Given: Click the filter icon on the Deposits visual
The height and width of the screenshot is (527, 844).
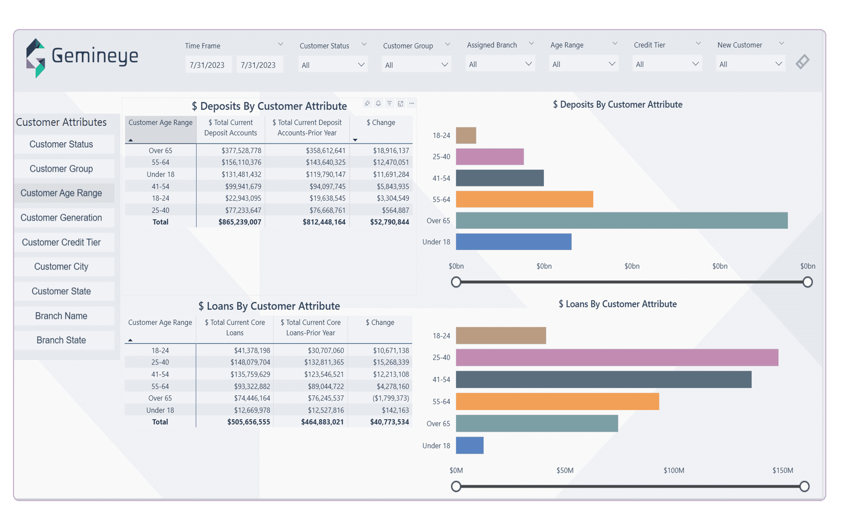Looking at the screenshot, I should [x=389, y=103].
